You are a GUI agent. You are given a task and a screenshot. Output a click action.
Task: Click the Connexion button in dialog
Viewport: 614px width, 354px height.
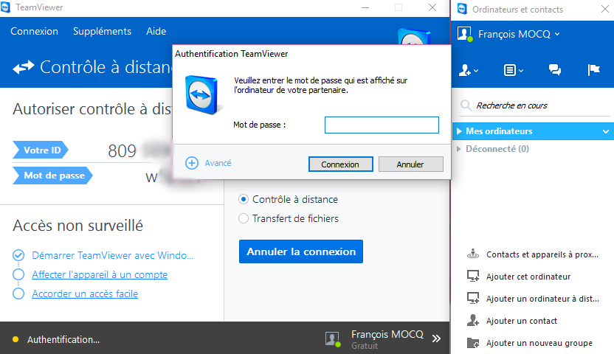coord(340,164)
